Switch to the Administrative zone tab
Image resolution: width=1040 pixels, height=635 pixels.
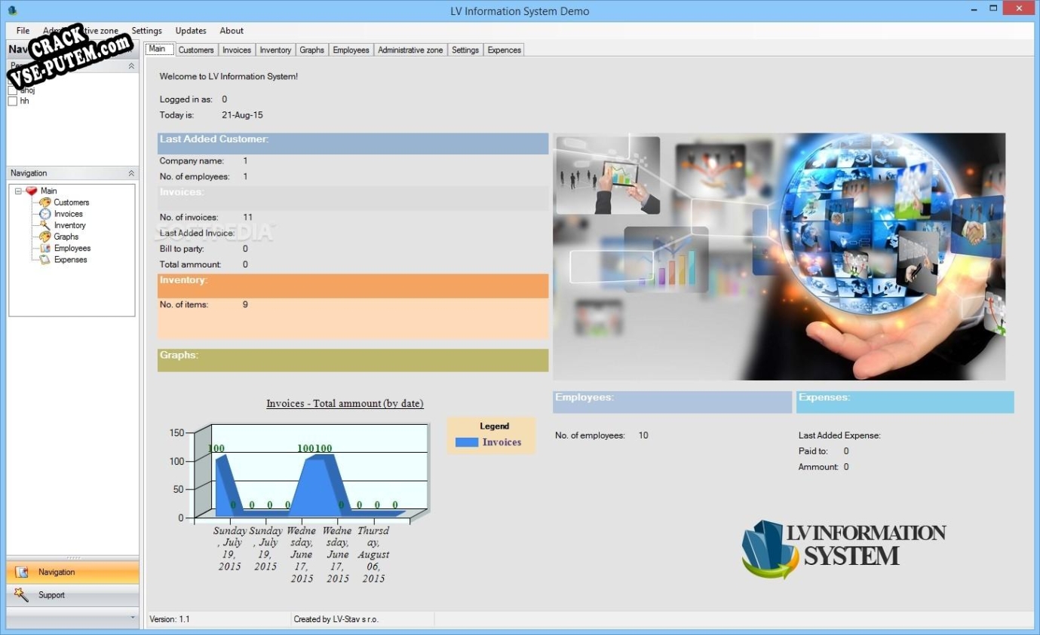point(410,50)
